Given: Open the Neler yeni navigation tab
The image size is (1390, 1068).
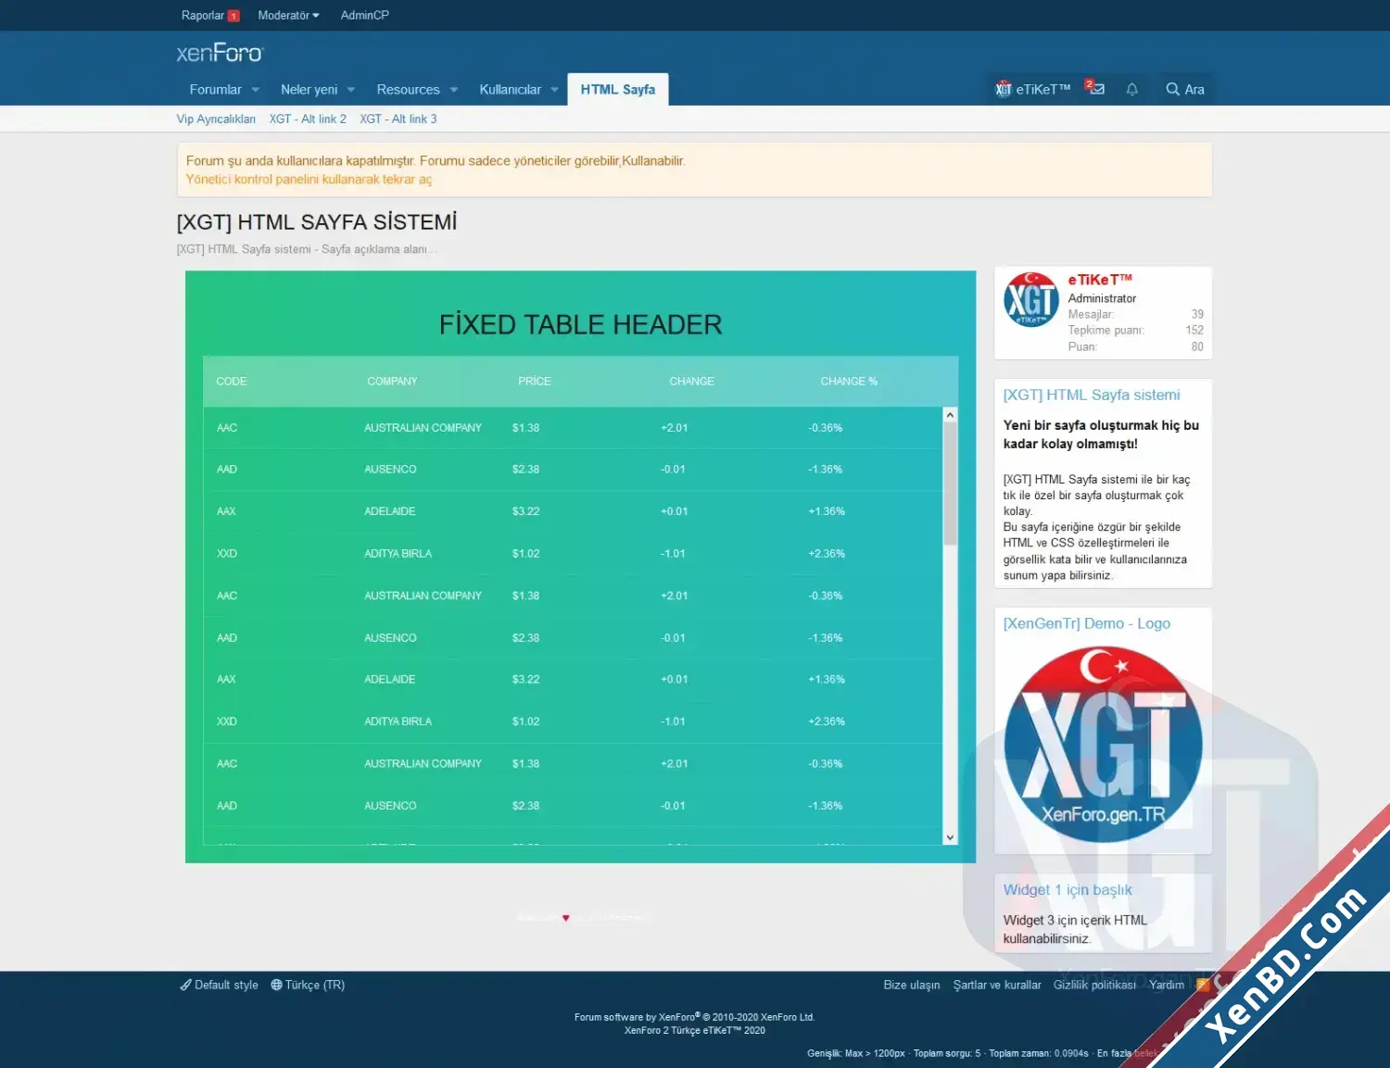Looking at the screenshot, I should coord(309,90).
